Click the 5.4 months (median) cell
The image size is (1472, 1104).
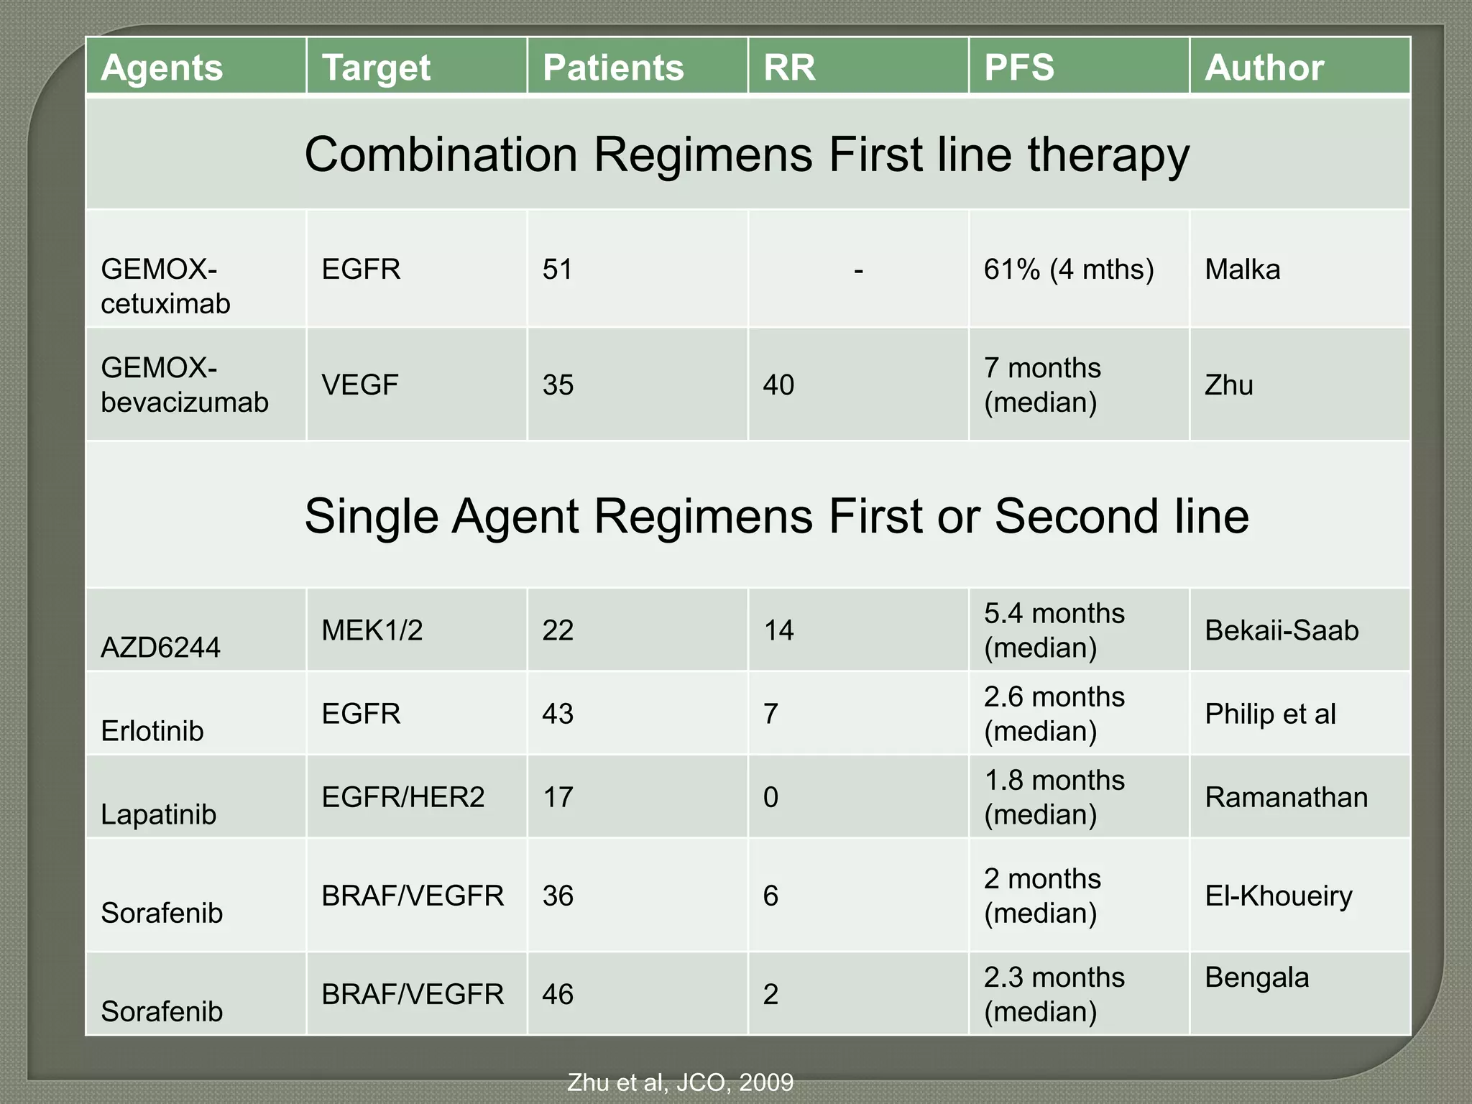coord(1079,630)
